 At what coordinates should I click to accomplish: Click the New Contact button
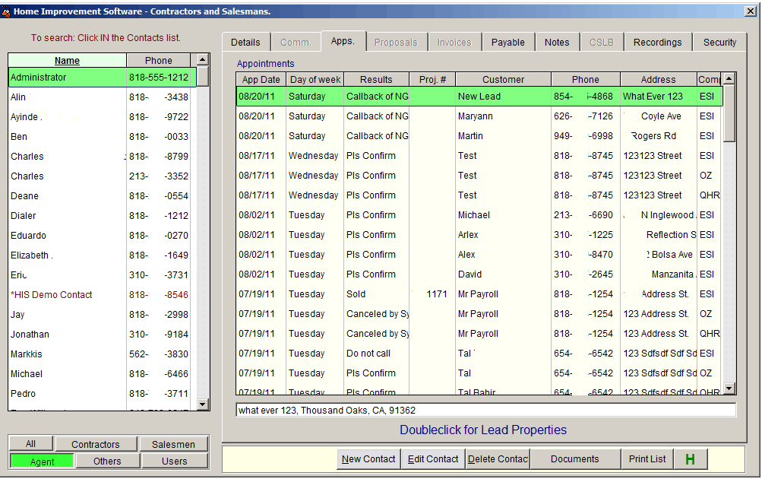(x=368, y=459)
